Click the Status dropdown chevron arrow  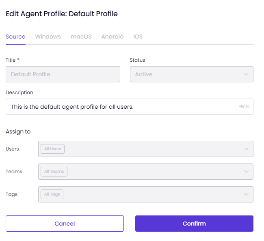pos(246,74)
